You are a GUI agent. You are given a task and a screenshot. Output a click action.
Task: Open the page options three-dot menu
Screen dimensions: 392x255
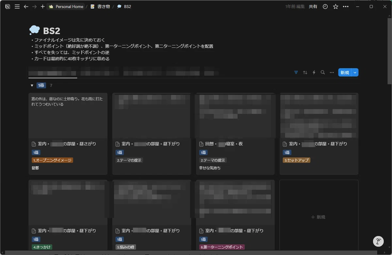coord(346,7)
